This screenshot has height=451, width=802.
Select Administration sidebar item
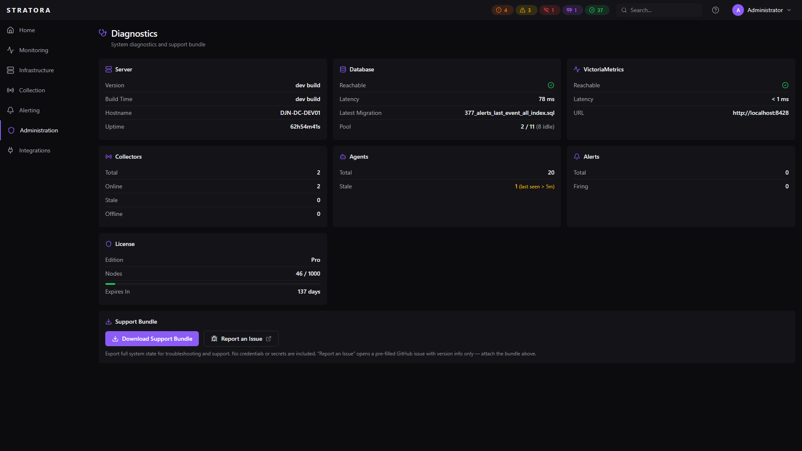click(46, 130)
